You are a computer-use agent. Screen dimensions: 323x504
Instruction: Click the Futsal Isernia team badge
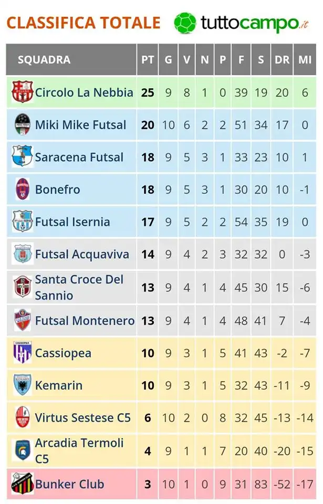(22, 221)
